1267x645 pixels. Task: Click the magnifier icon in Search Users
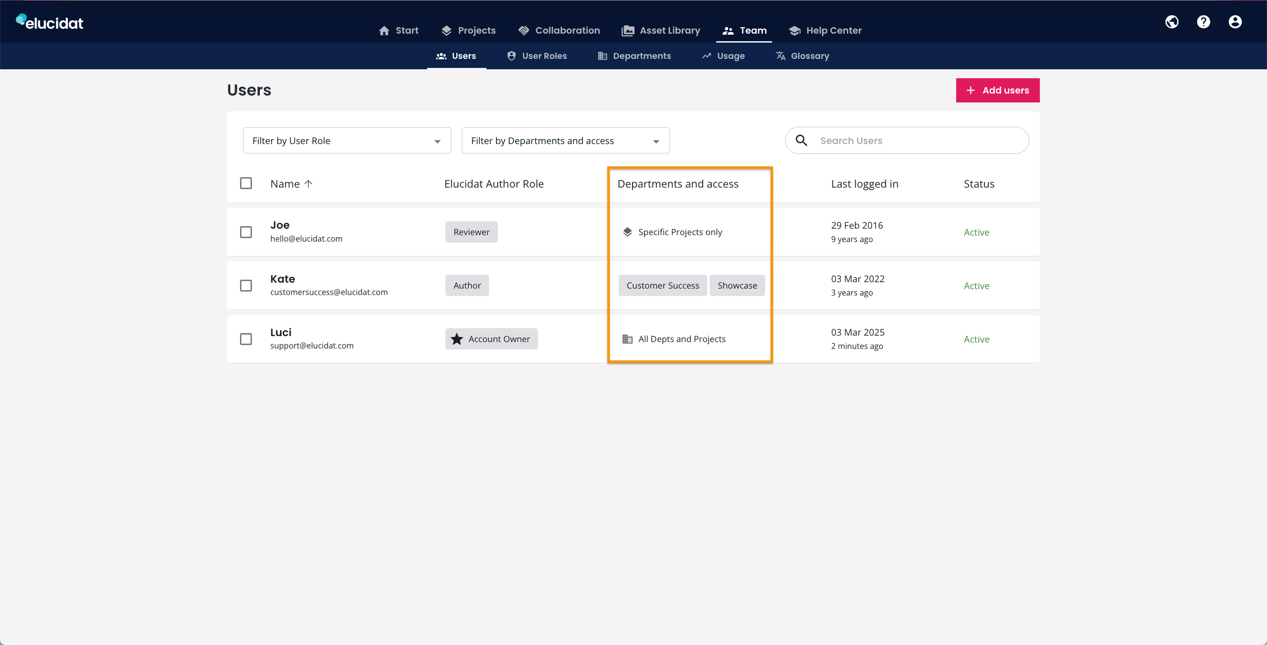[801, 141]
